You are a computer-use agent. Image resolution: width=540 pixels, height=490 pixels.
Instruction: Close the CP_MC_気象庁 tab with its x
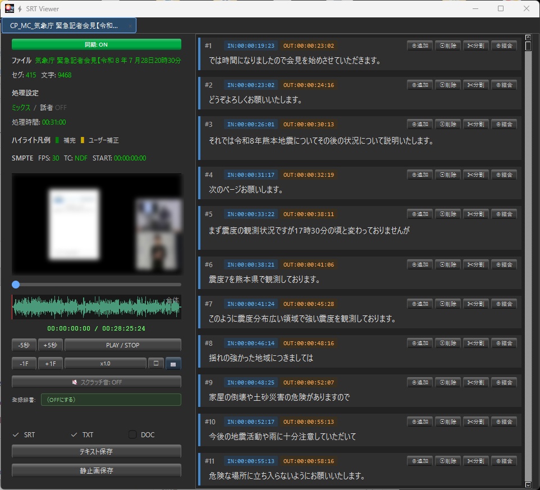coord(130,26)
